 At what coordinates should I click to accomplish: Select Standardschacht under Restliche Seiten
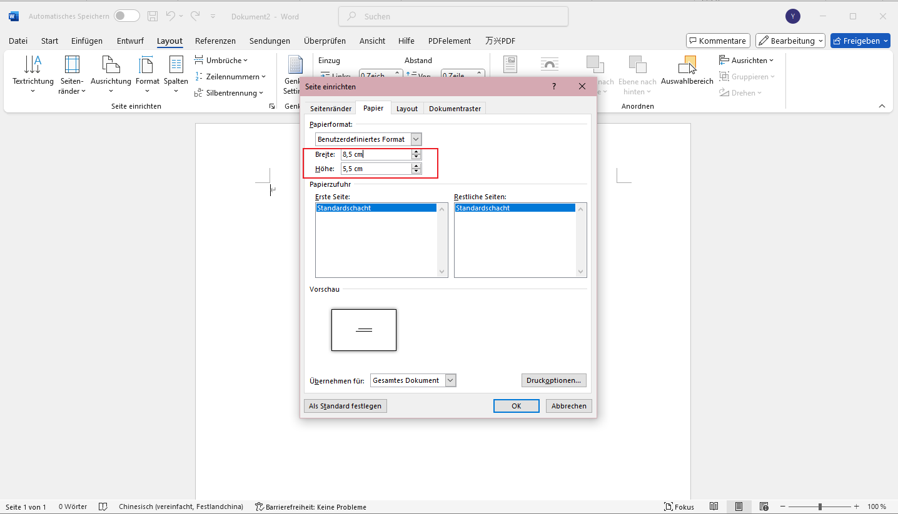click(515, 208)
